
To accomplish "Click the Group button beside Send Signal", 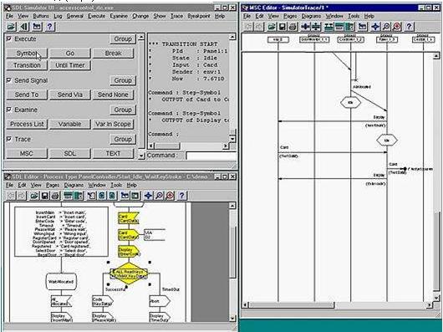I will 123,80.
